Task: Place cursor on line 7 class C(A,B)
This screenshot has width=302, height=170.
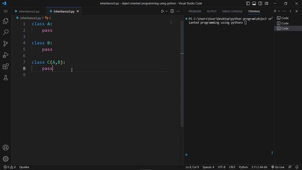Action: [x=48, y=62]
